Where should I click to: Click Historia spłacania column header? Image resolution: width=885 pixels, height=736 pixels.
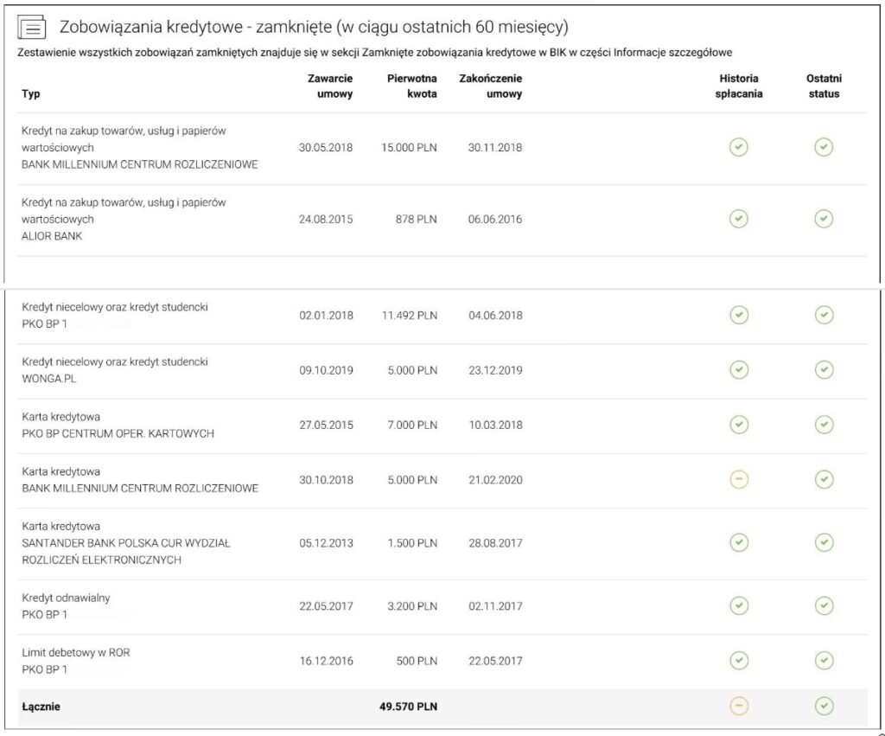tap(739, 86)
